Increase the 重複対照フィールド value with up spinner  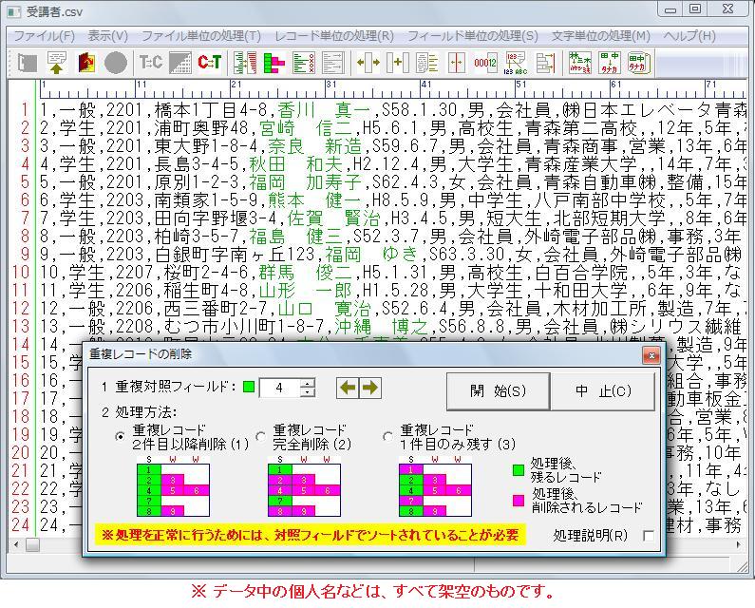click(x=308, y=383)
